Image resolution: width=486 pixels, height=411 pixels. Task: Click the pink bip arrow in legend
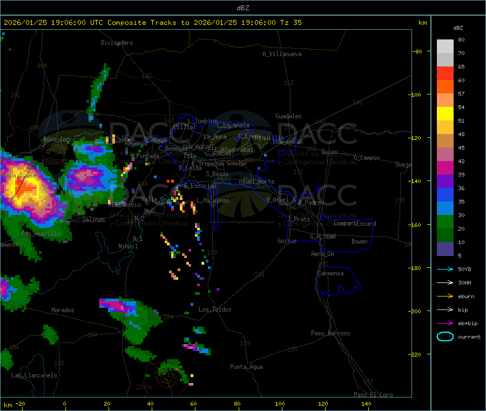[x=445, y=309]
